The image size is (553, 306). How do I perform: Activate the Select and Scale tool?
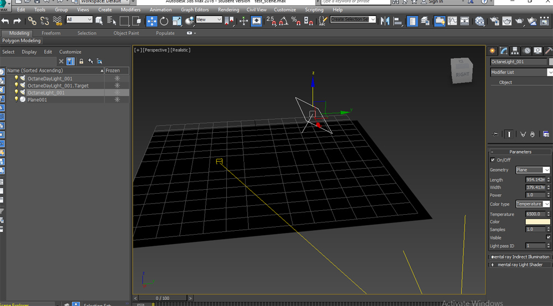pyautogui.click(x=177, y=21)
